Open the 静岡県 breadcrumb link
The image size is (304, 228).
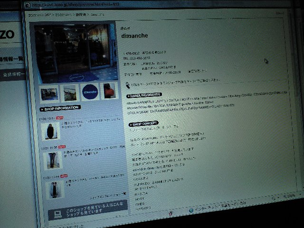[x=81, y=15]
